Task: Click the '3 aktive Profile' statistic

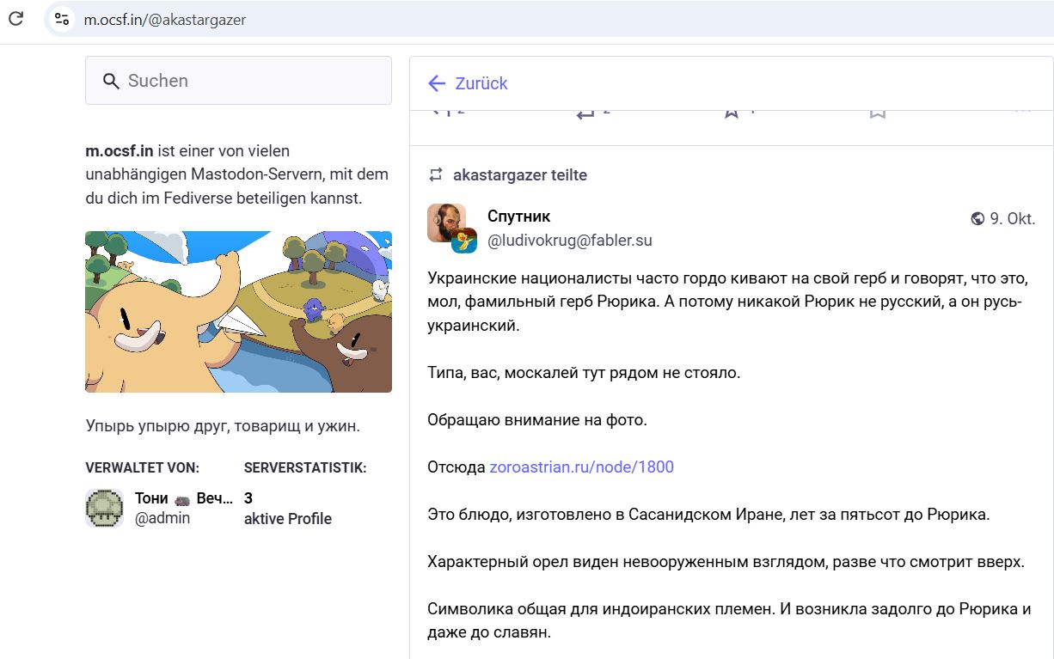Action: pyautogui.click(x=288, y=508)
